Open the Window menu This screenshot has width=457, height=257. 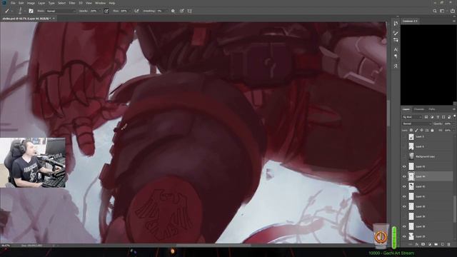coord(100,3)
